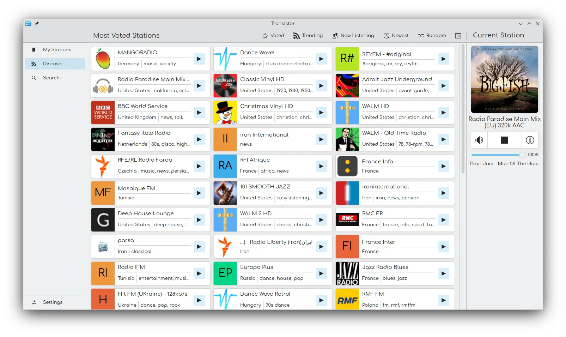This screenshot has height=337, width=566.
Task: Play the France Inter station
Action: 443,247
